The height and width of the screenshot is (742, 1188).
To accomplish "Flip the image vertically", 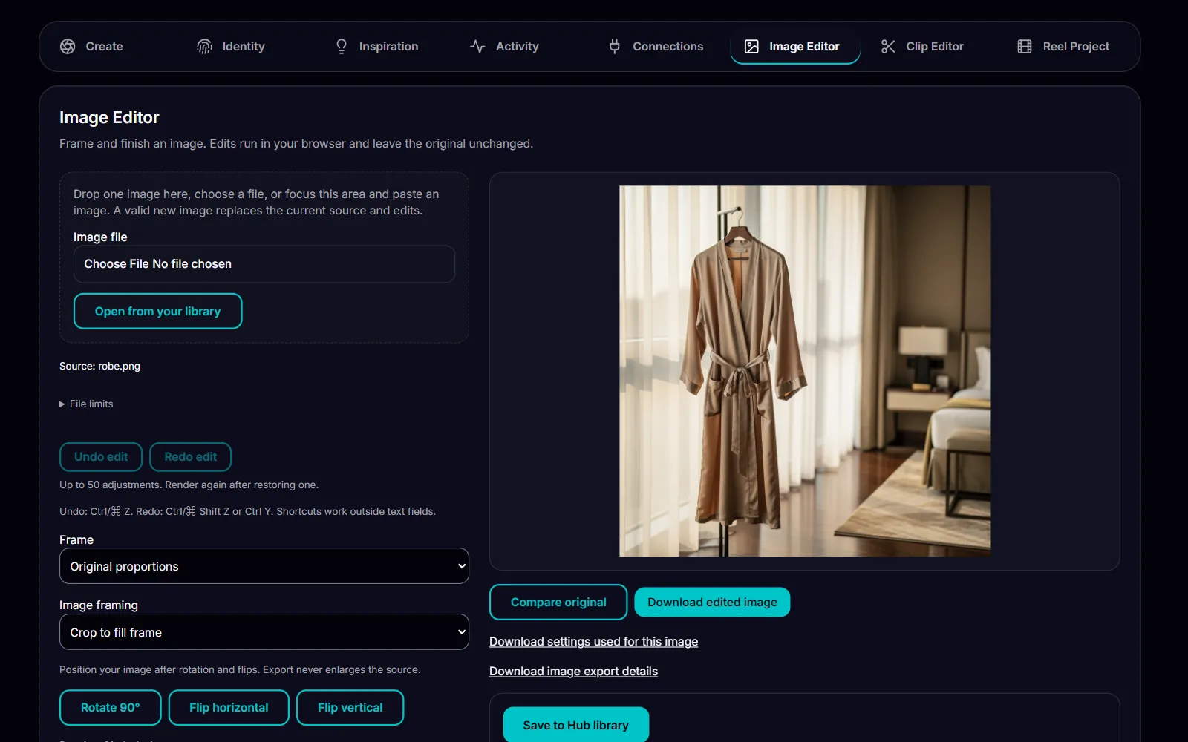I will coord(350,708).
